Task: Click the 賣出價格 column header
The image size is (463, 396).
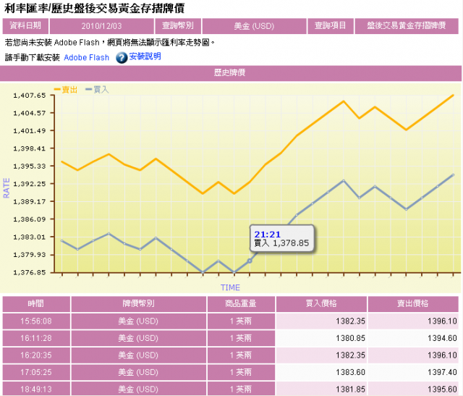Action: click(413, 304)
